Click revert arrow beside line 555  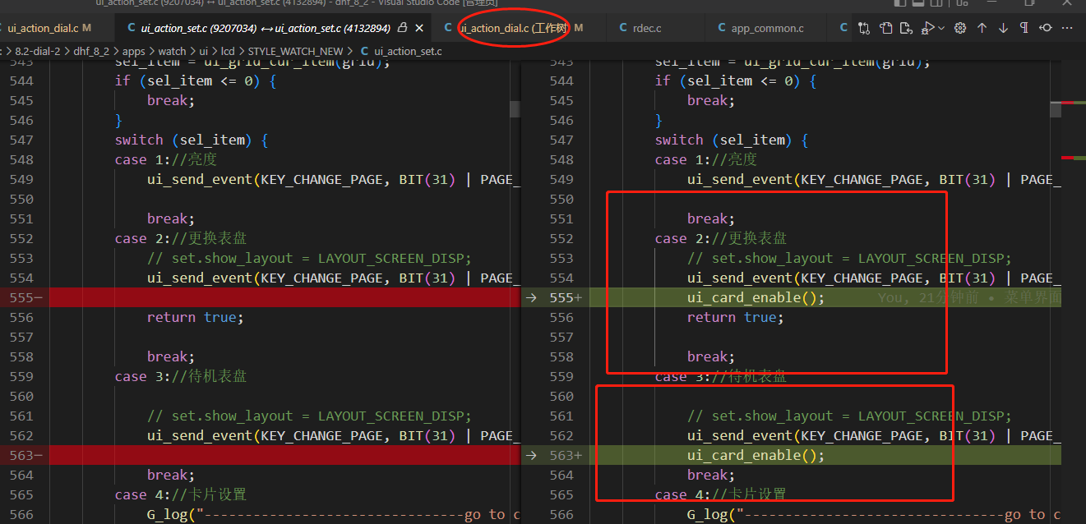(531, 297)
